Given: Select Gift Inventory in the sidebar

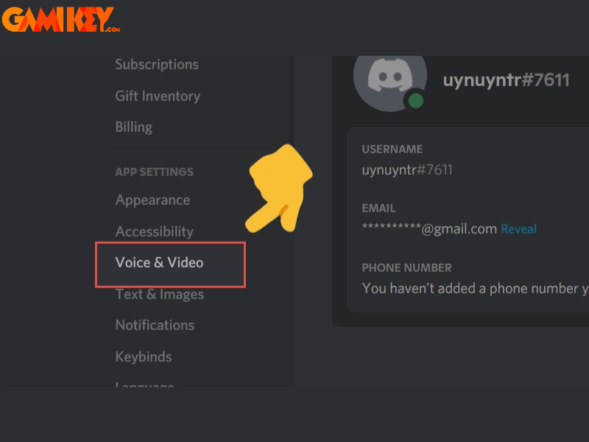Looking at the screenshot, I should pos(158,97).
